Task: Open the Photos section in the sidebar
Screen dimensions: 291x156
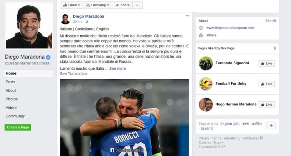Action: (x=11, y=99)
